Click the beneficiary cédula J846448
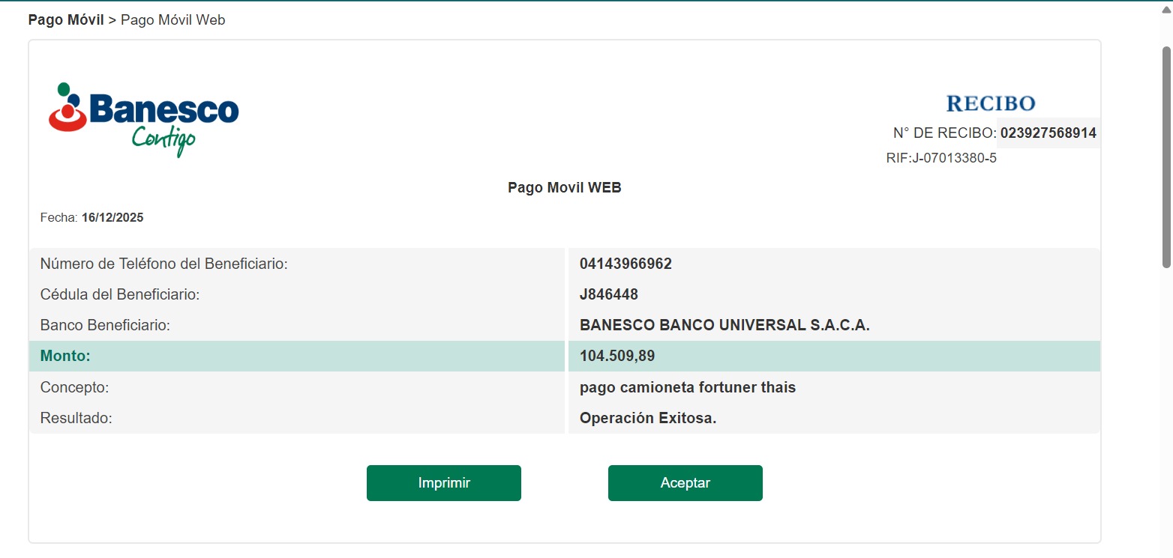 click(x=608, y=294)
